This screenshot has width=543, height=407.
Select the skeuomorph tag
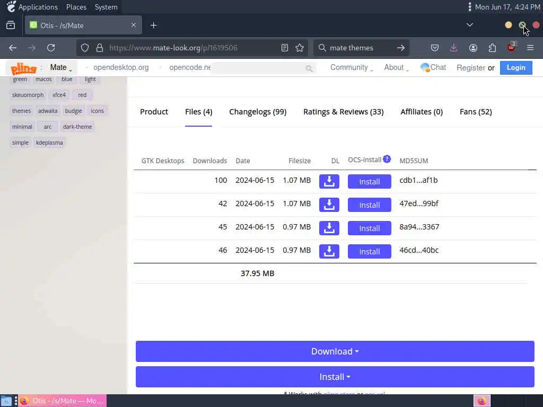pyautogui.click(x=28, y=95)
